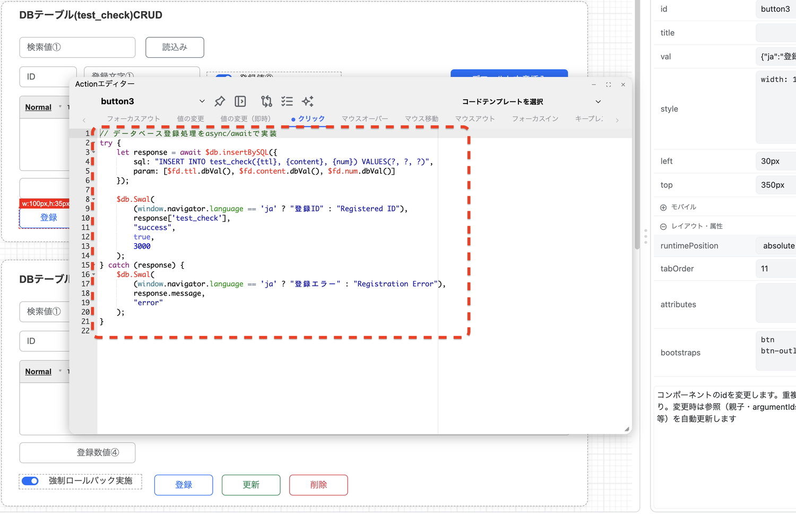Click the Action editor bottom-right corner grip
The height and width of the screenshot is (514, 796).
tap(627, 429)
